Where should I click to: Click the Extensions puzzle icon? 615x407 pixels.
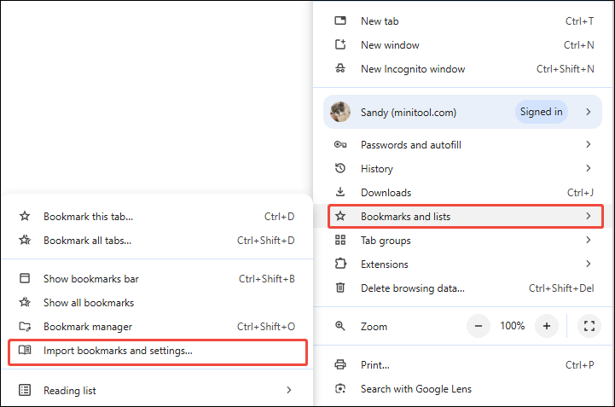tap(340, 265)
